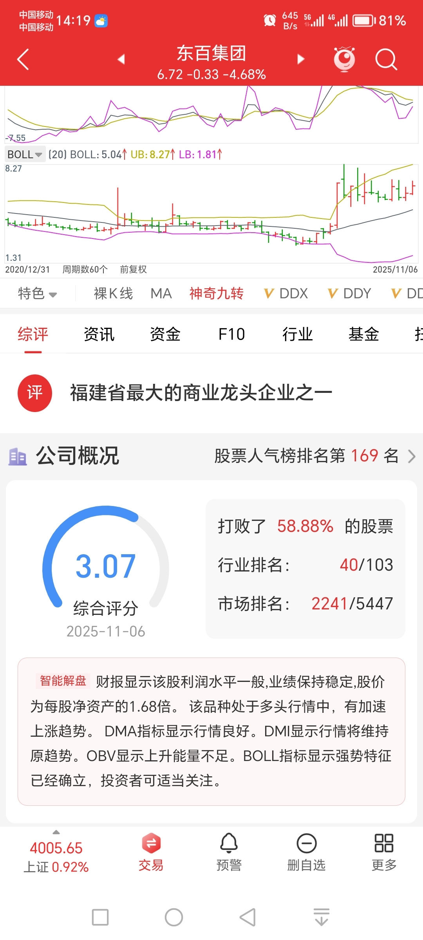This screenshot has width=423, height=940.
Task: Switch to 资讯 tab
Action: pyautogui.click(x=99, y=334)
